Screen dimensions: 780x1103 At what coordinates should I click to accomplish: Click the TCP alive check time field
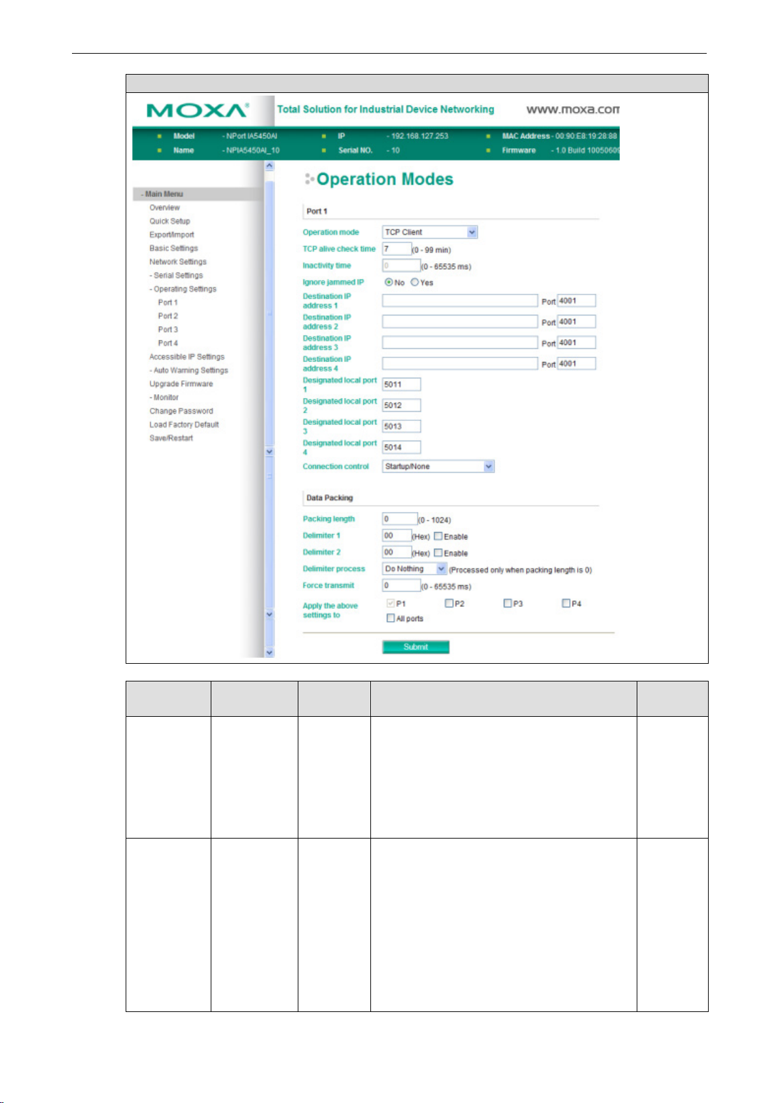397,249
